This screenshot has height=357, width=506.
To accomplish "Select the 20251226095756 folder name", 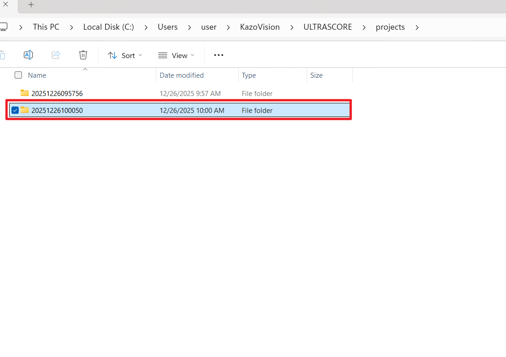I will click(x=57, y=94).
